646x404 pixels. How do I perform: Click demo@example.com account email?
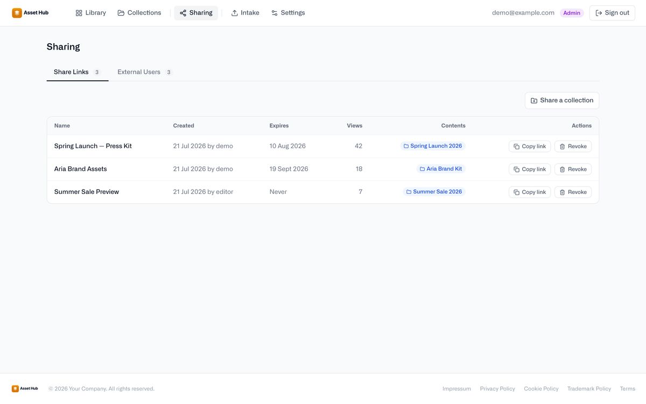point(523,13)
